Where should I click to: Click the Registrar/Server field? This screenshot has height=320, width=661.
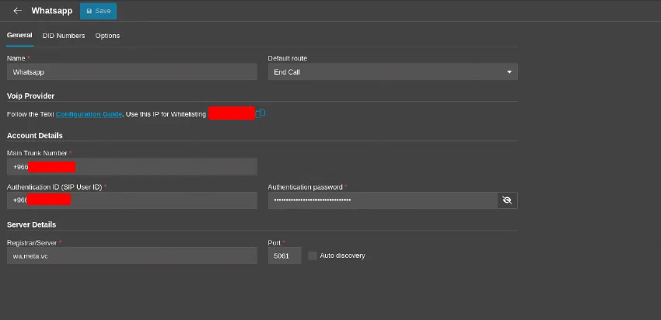pos(132,256)
